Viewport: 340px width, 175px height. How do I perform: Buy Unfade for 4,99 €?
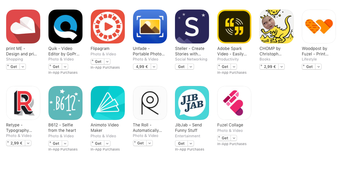(142, 67)
